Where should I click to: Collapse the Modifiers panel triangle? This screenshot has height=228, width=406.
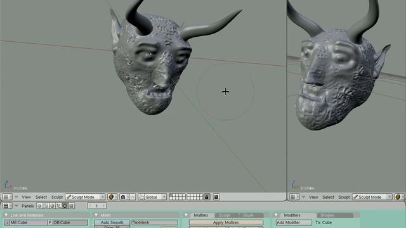tap(276, 215)
